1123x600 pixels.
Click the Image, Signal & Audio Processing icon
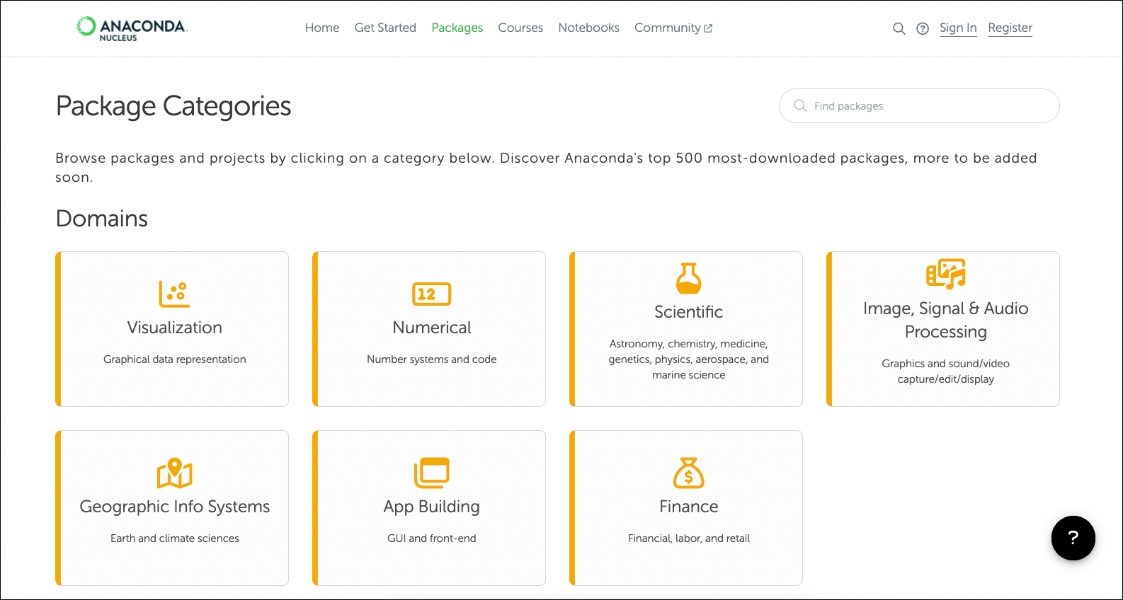tap(945, 274)
